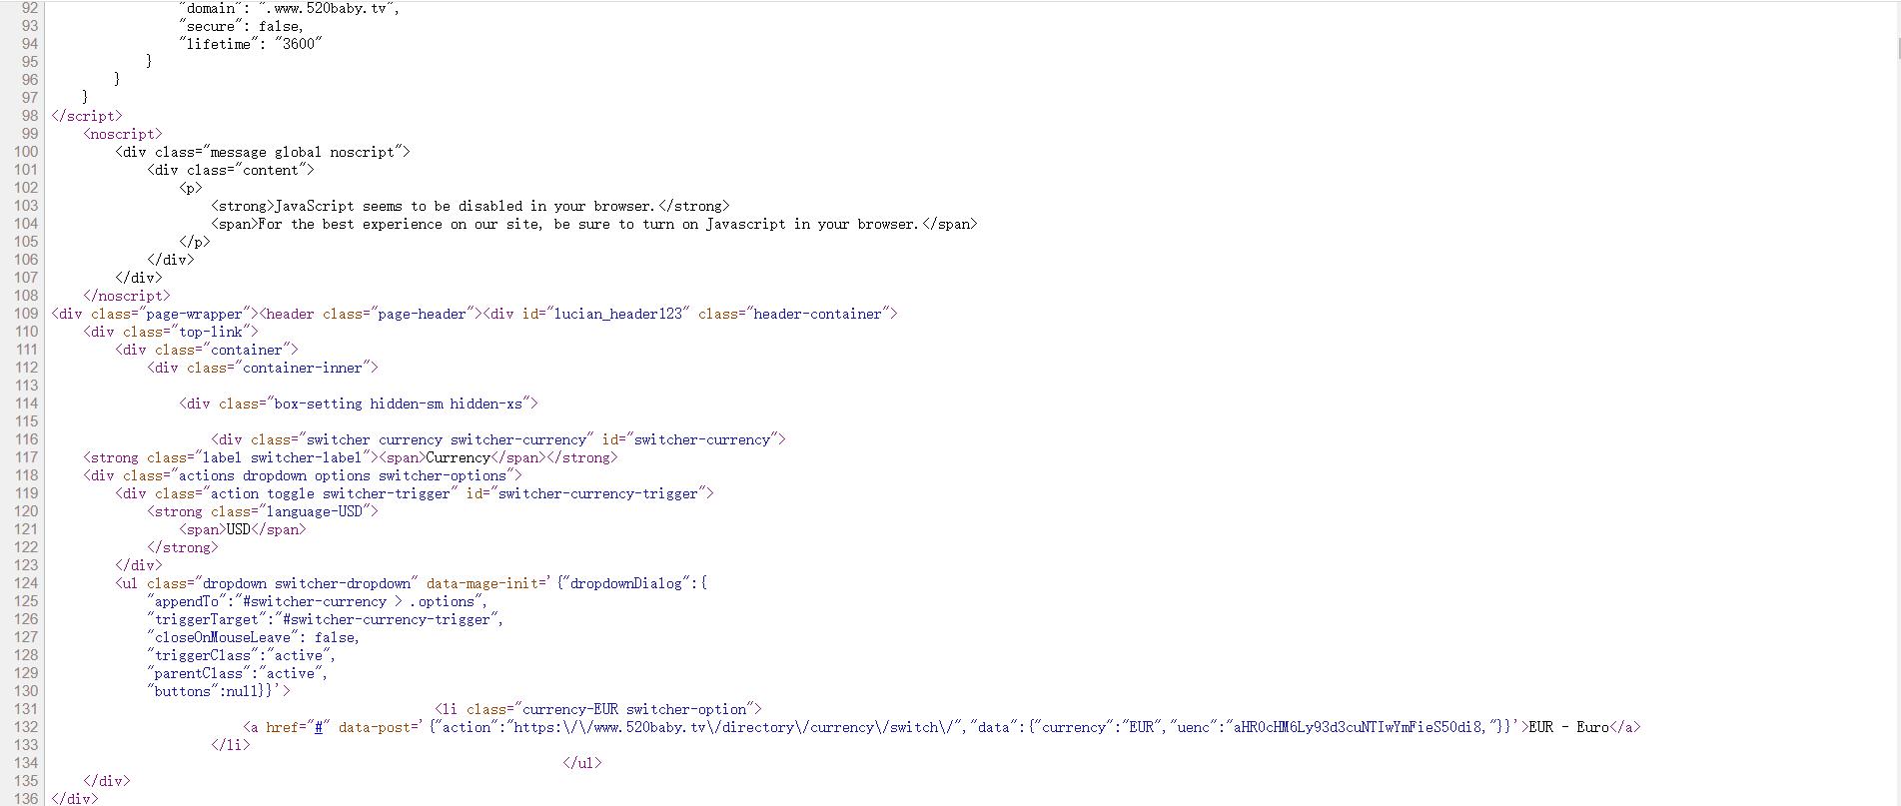Click the closing script tag text
This screenshot has height=806, width=1901.
click(87, 116)
